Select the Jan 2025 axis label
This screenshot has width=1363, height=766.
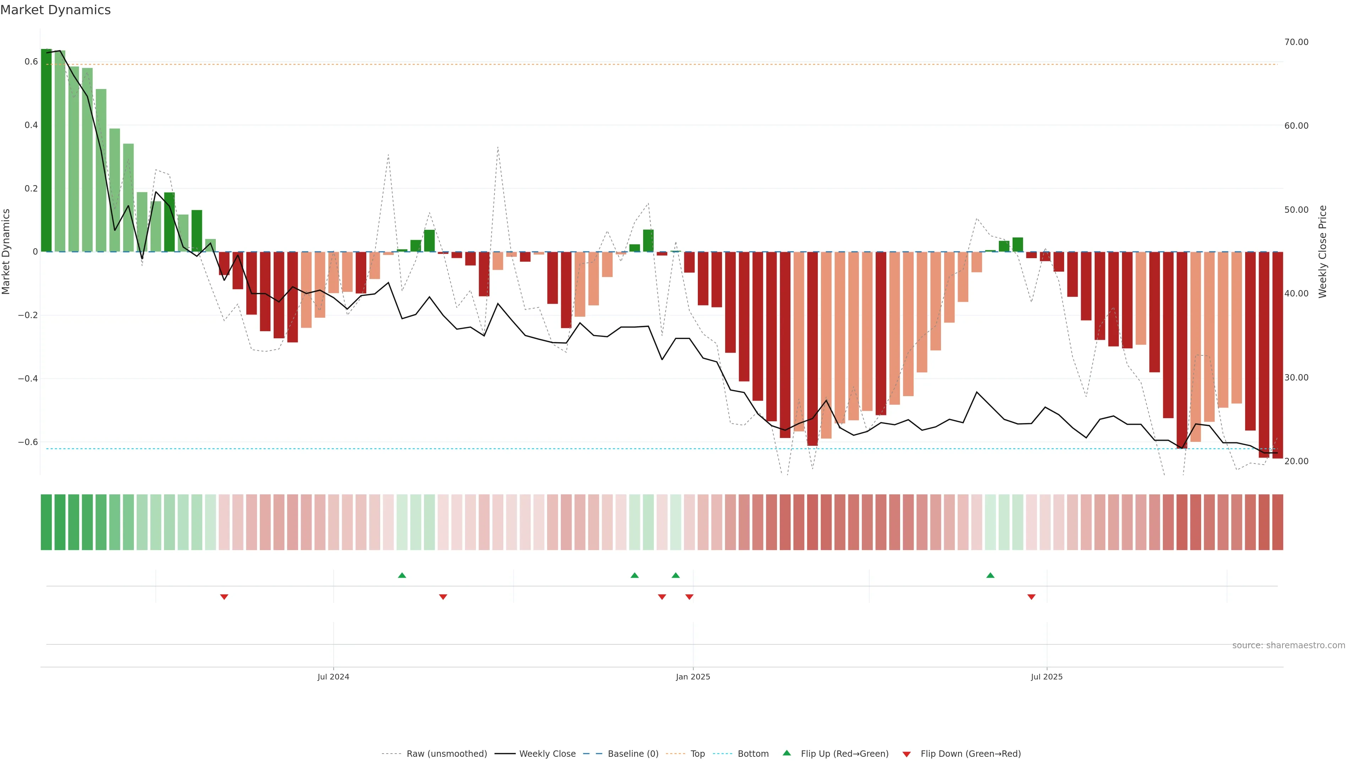(x=693, y=677)
